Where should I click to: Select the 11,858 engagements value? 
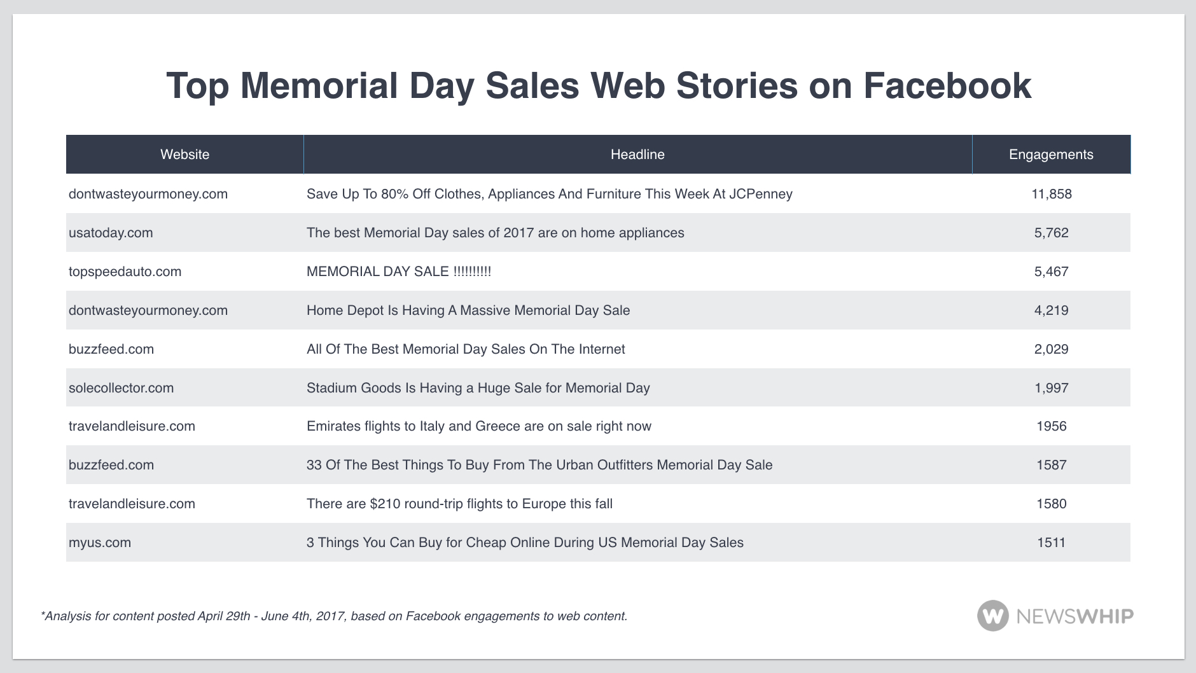(1051, 194)
